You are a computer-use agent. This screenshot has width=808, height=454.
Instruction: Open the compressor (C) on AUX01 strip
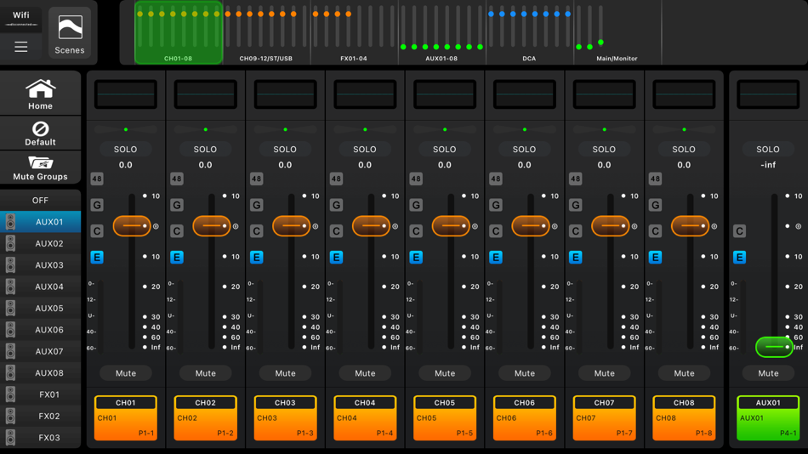[739, 231]
